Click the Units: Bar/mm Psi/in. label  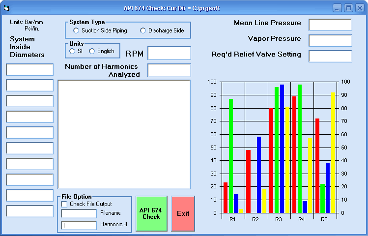pos(27,26)
